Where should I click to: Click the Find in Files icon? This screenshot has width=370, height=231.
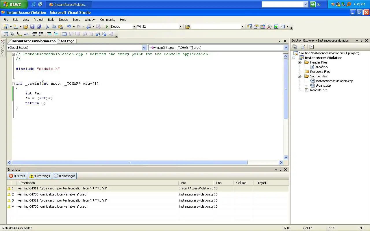(x=187, y=27)
